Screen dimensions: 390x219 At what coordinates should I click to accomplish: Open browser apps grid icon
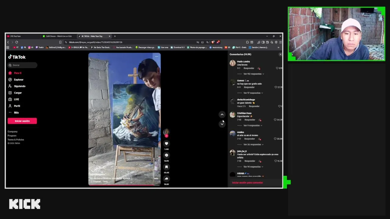tap(8, 47)
